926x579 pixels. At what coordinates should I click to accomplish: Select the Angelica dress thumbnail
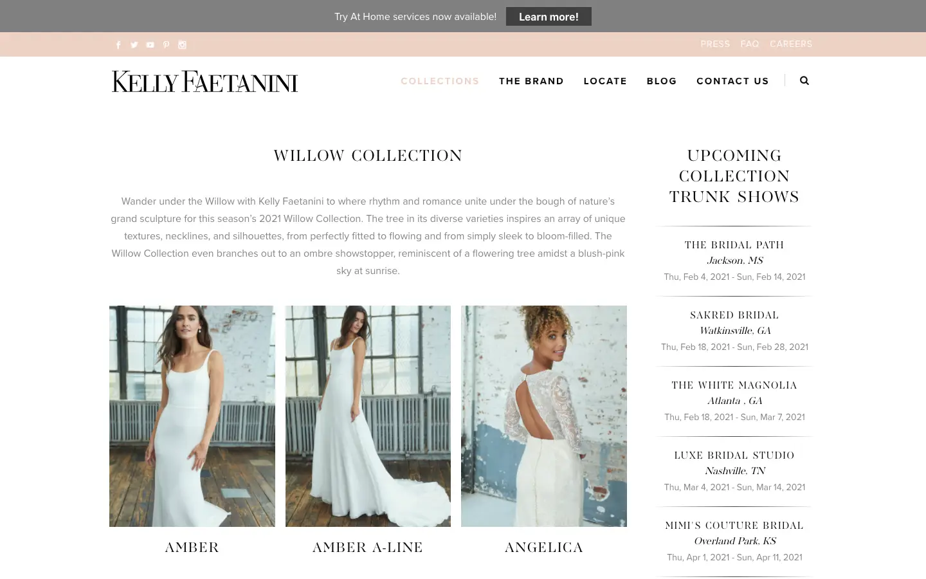pyautogui.click(x=544, y=416)
